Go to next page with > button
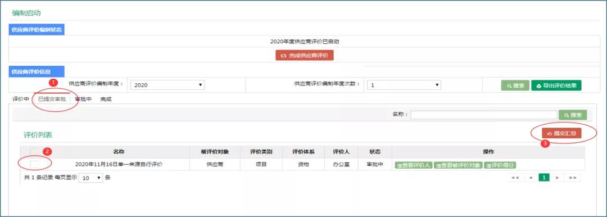This screenshot has height=217, width=607. pos(557,178)
